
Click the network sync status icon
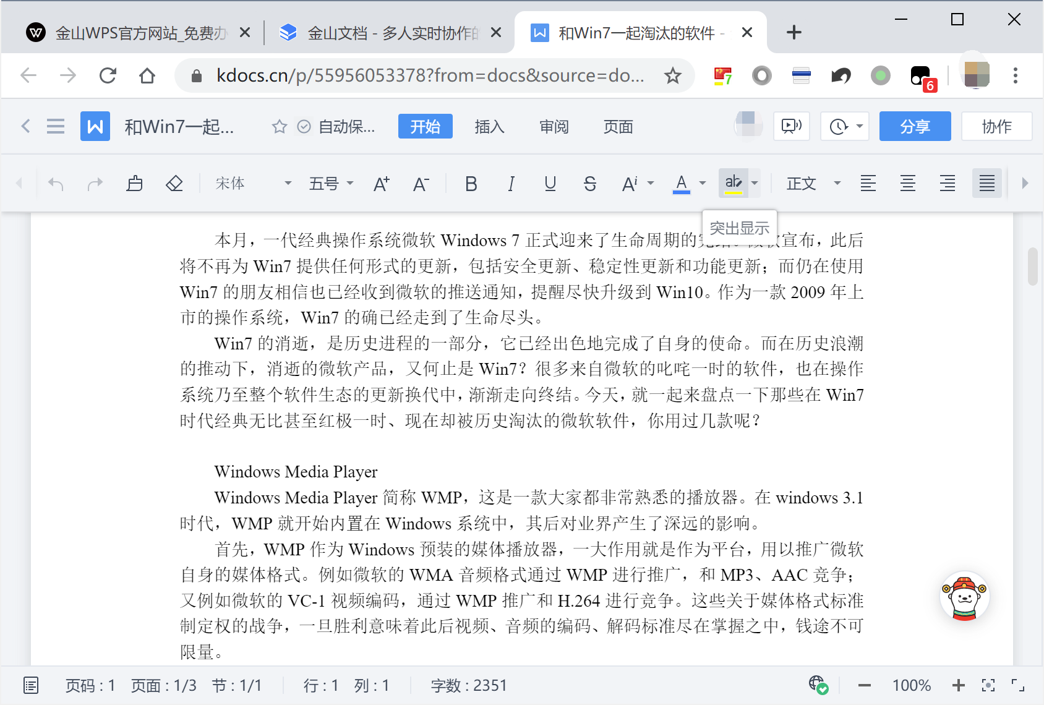819,685
